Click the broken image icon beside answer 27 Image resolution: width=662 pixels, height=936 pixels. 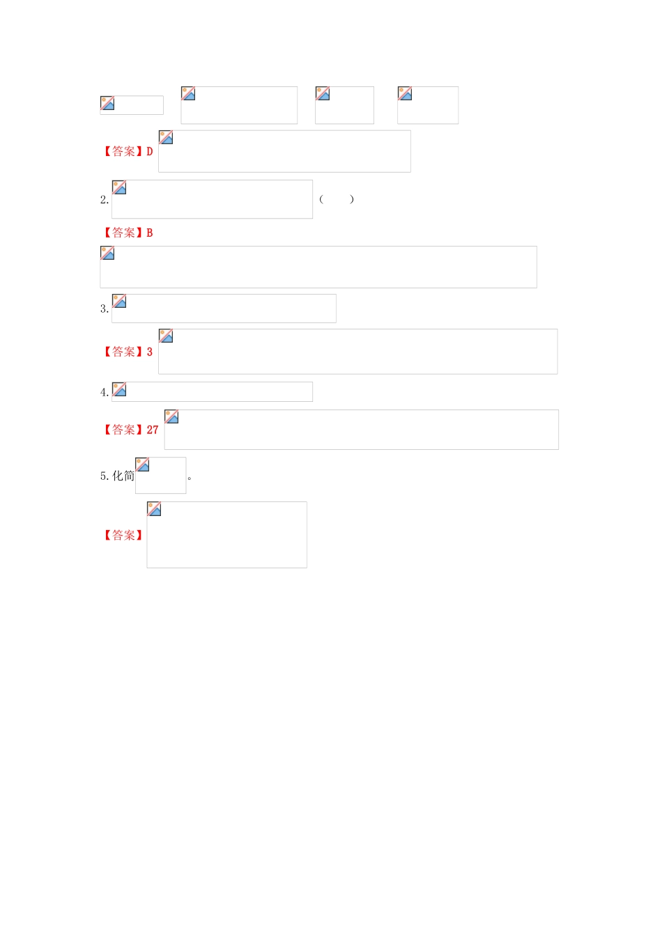point(171,417)
